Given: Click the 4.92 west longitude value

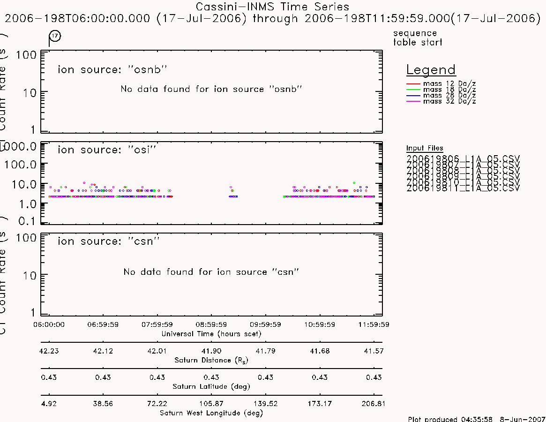Looking at the screenshot, I should point(49,404).
